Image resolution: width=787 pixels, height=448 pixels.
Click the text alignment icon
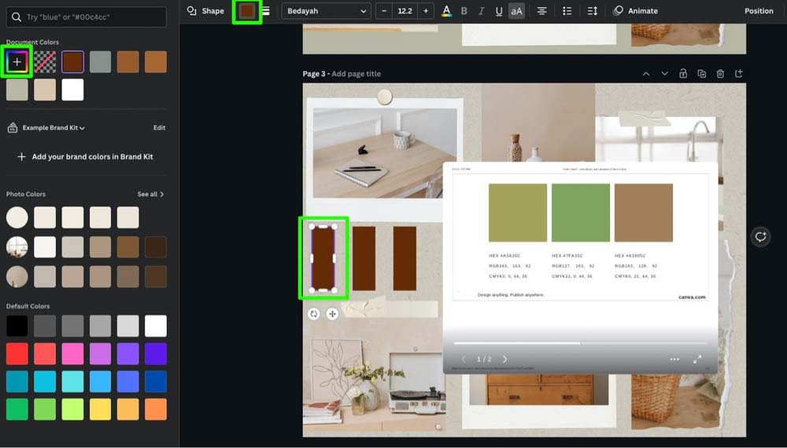click(541, 11)
